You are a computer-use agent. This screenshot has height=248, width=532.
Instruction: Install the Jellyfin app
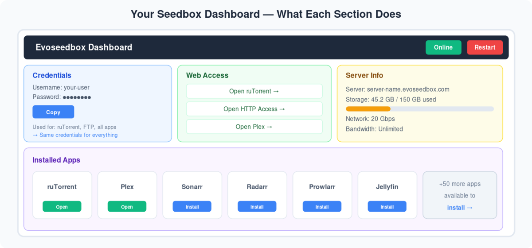coord(387,206)
